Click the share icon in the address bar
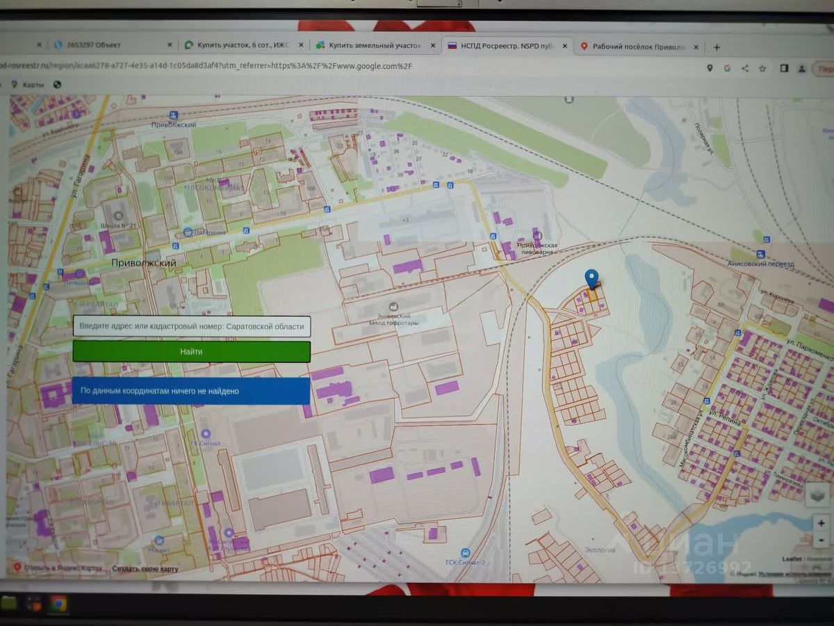 point(745,68)
